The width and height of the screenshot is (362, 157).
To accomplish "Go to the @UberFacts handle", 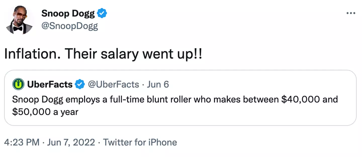I will [113, 85].
